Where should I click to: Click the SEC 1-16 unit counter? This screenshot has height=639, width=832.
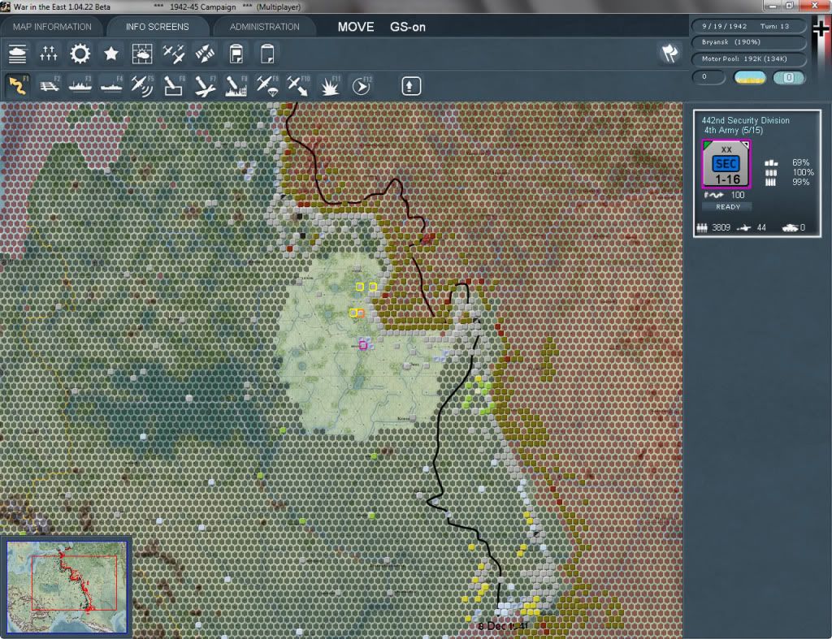tap(726, 164)
